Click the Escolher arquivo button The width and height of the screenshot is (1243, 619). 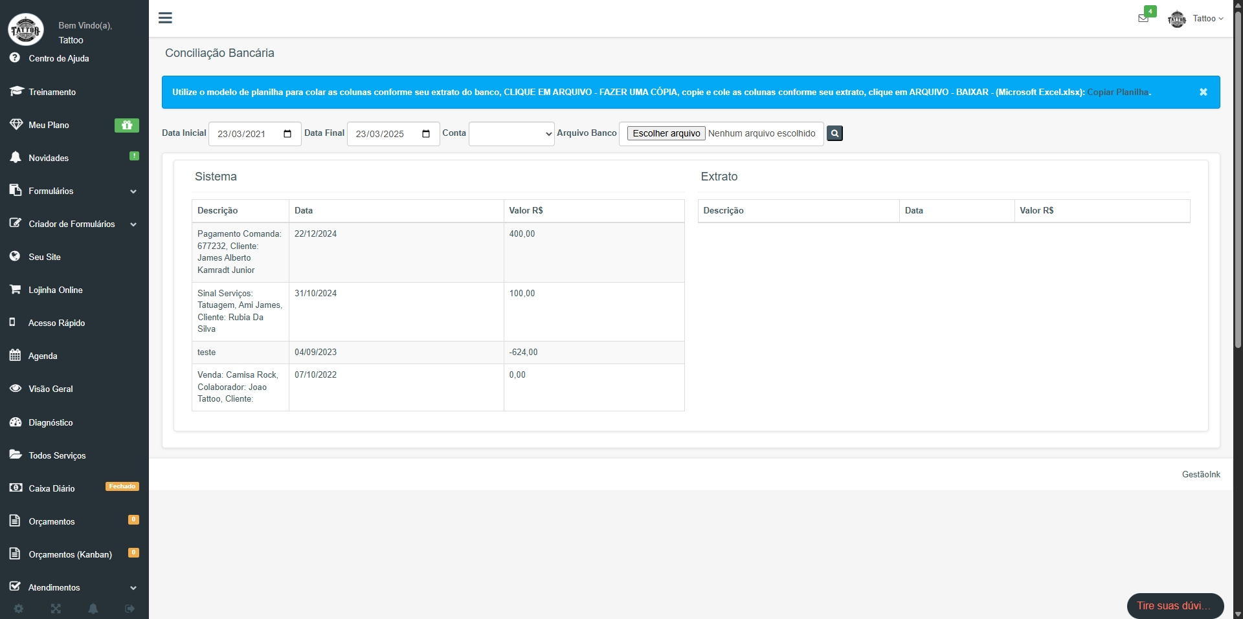[666, 133]
